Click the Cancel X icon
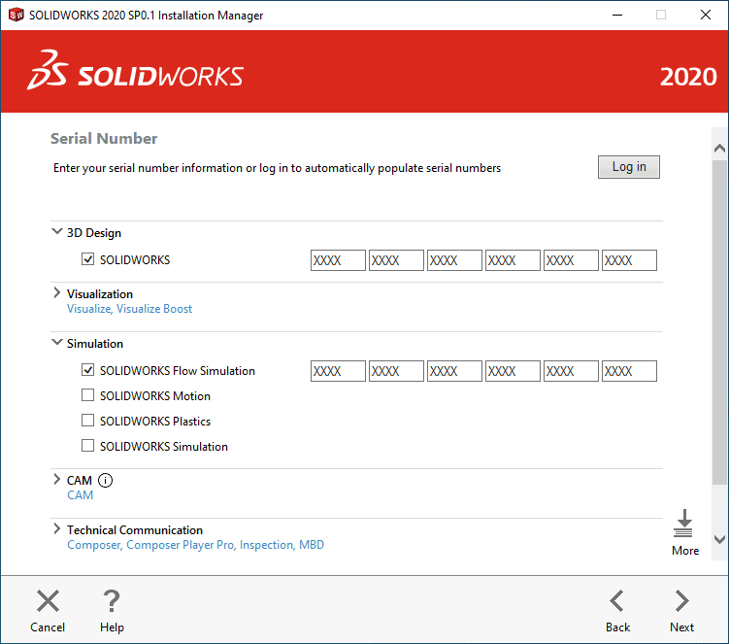The image size is (729, 644). click(x=48, y=601)
